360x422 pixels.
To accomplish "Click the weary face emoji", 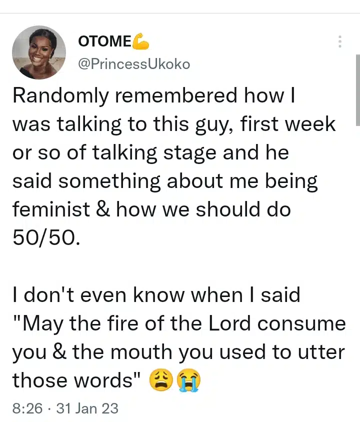I will click(x=159, y=380).
